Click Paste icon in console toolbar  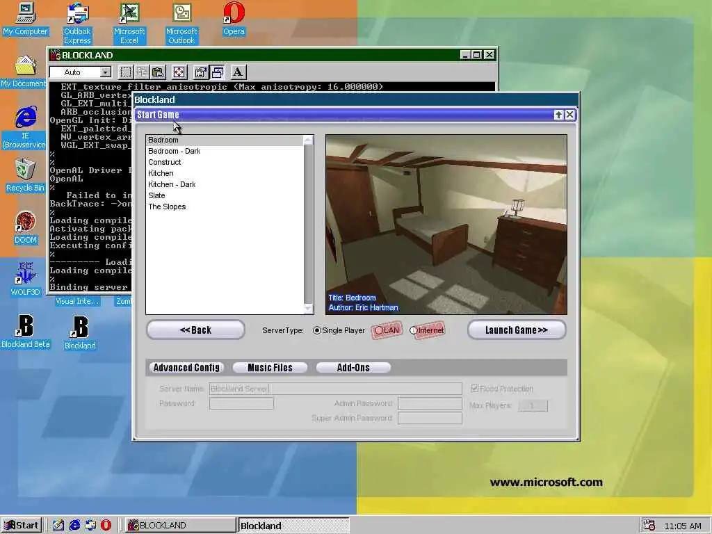click(x=158, y=72)
